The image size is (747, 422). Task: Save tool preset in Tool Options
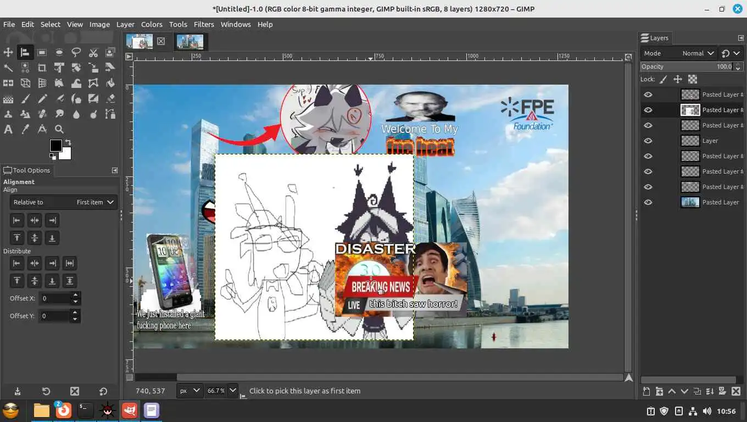point(18,392)
